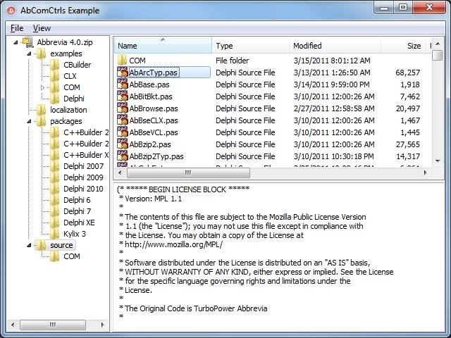This screenshot has width=451, height=338.
Task: Click the AbBrowse.pas file icon
Action: click(123, 108)
